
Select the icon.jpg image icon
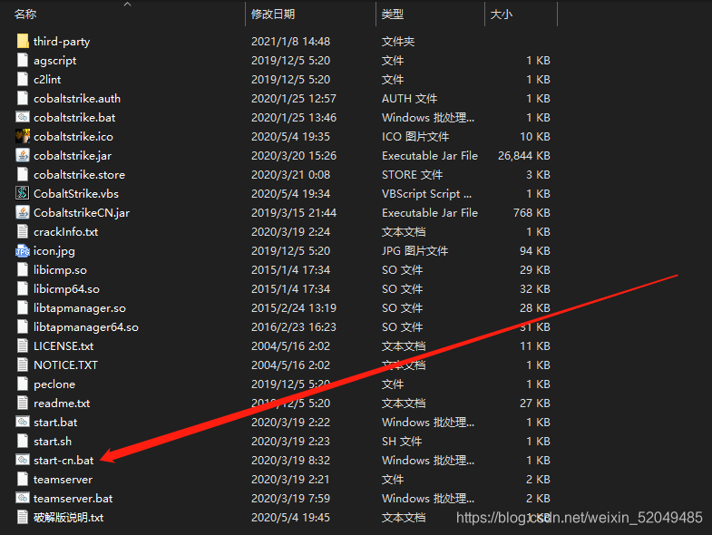[23, 250]
